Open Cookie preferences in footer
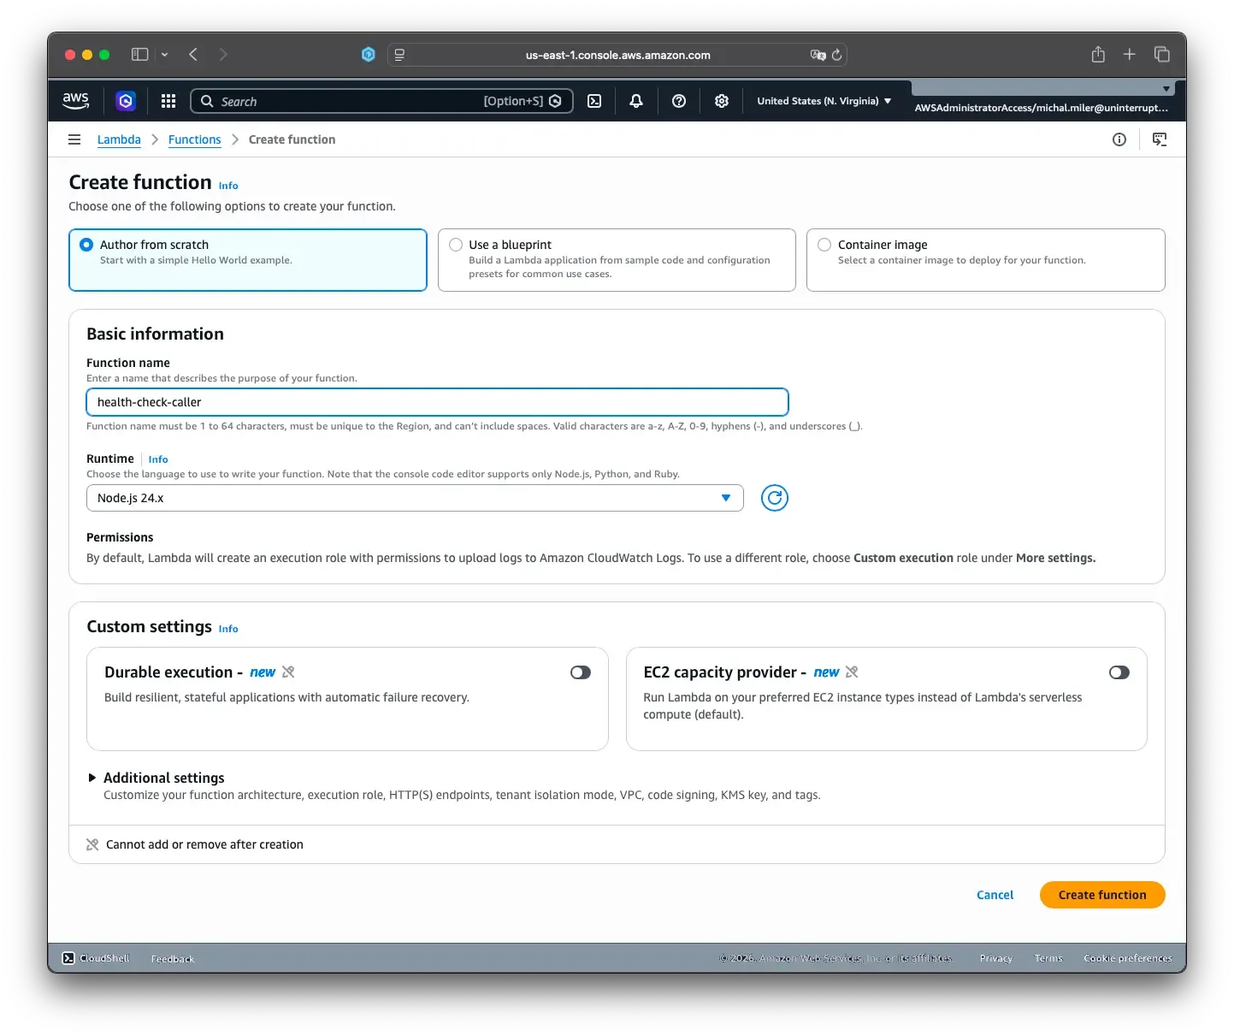This screenshot has width=1234, height=1036. click(1128, 958)
